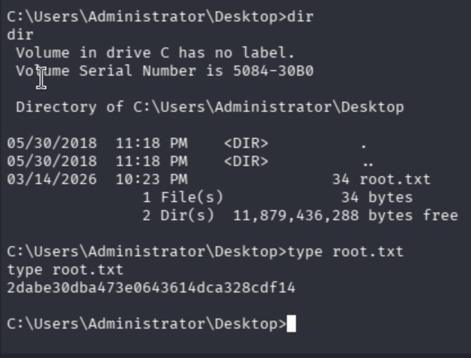
Task: Click the 'type root.txt' command at the prompt
Action: pos(346,251)
